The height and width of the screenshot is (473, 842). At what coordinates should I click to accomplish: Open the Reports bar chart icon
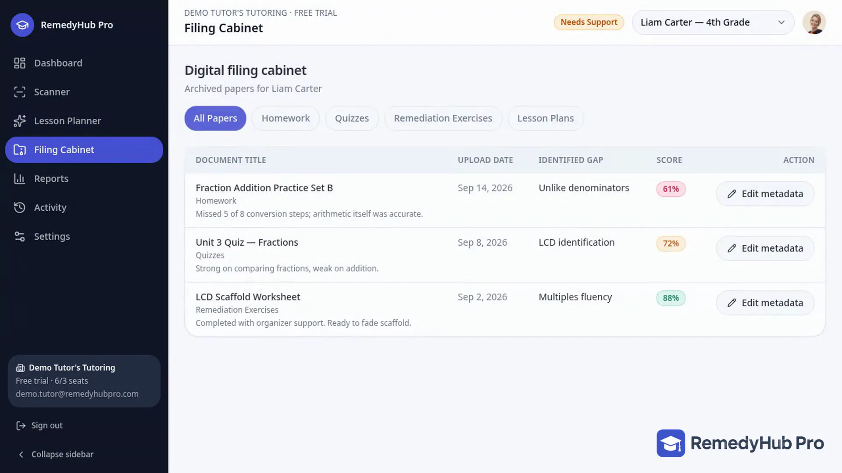tap(20, 179)
